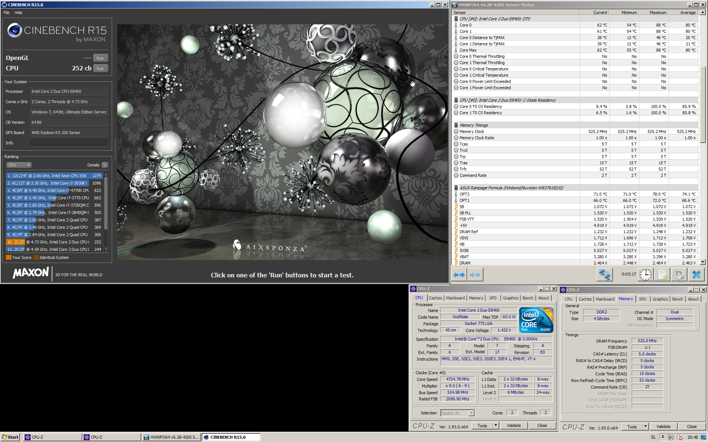Click Close button in right CPU-Z window
Viewport: 708px width, 442px height.
pyautogui.click(x=692, y=427)
